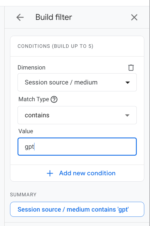Screen dimensions: 150x226
Task: Delete the condition with the trash icon
Action: (x=131, y=67)
